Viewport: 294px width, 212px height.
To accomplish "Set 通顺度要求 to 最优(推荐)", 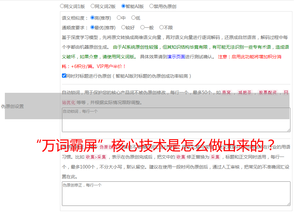I will tap(92, 27).
